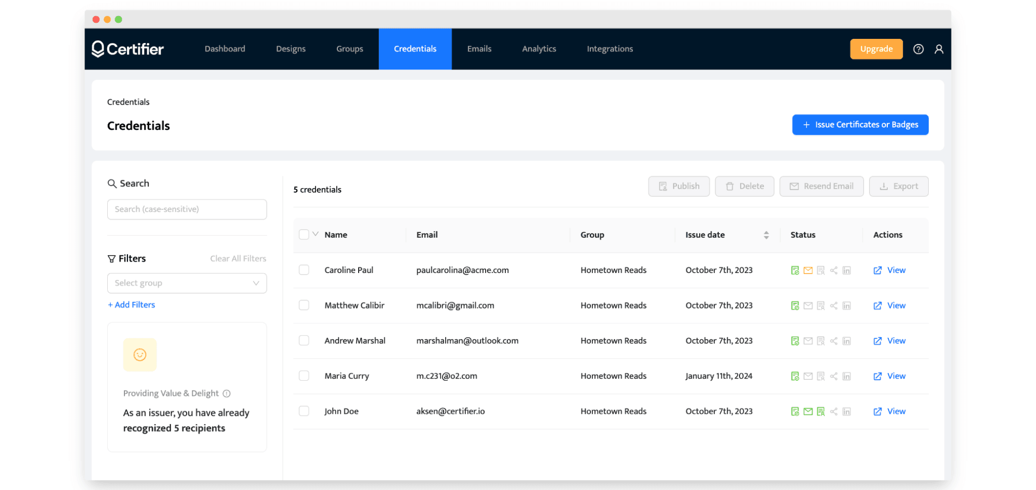Open View link for Maria Curry
The height and width of the screenshot is (490, 1036).
(889, 376)
